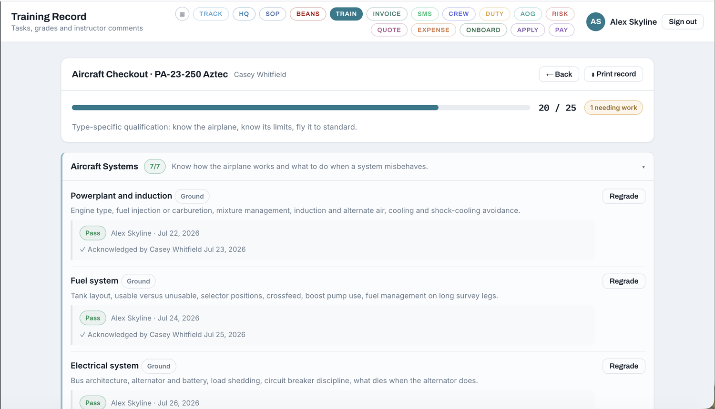Regrade the Powerplant and induction task
The height and width of the screenshot is (409, 715).
point(623,196)
